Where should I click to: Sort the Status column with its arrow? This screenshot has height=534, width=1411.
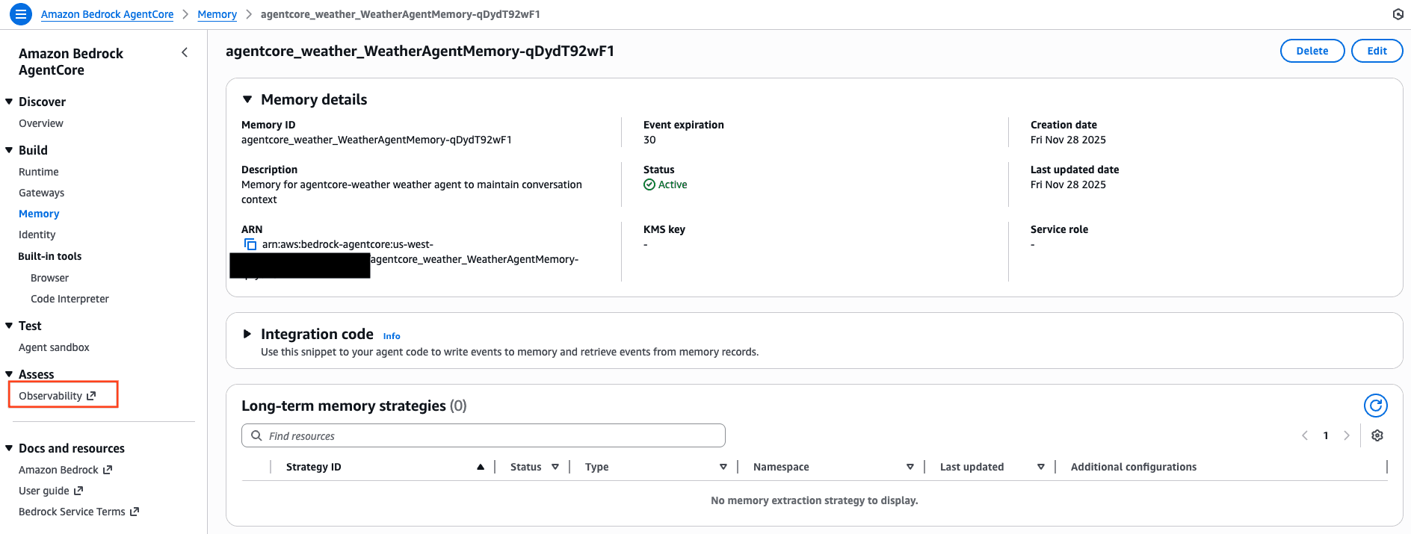[x=555, y=467]
